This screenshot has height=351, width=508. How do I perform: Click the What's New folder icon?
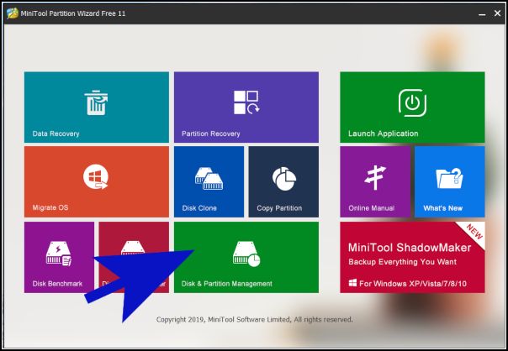[449, 178]
